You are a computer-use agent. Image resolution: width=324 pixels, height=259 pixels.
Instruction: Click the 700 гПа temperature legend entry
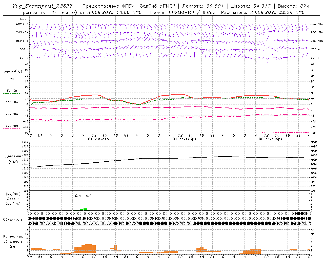[x=12, y=114]
